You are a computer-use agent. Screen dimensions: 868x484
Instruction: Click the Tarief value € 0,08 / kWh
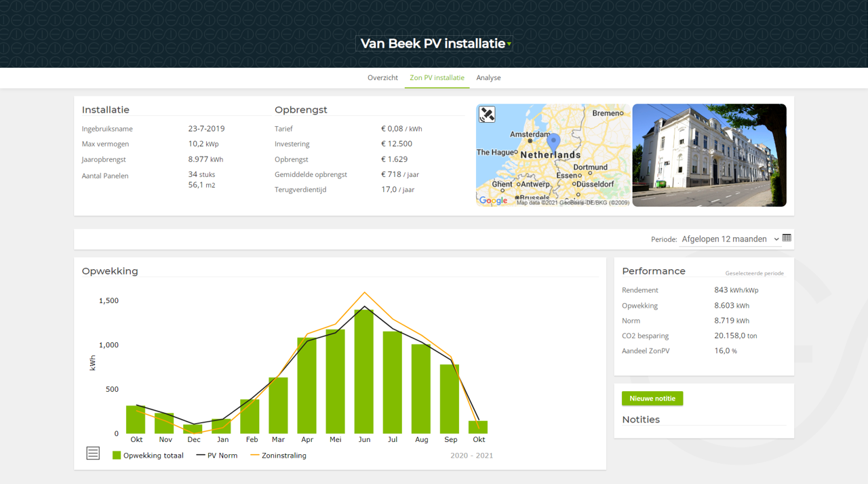(401, 129)
